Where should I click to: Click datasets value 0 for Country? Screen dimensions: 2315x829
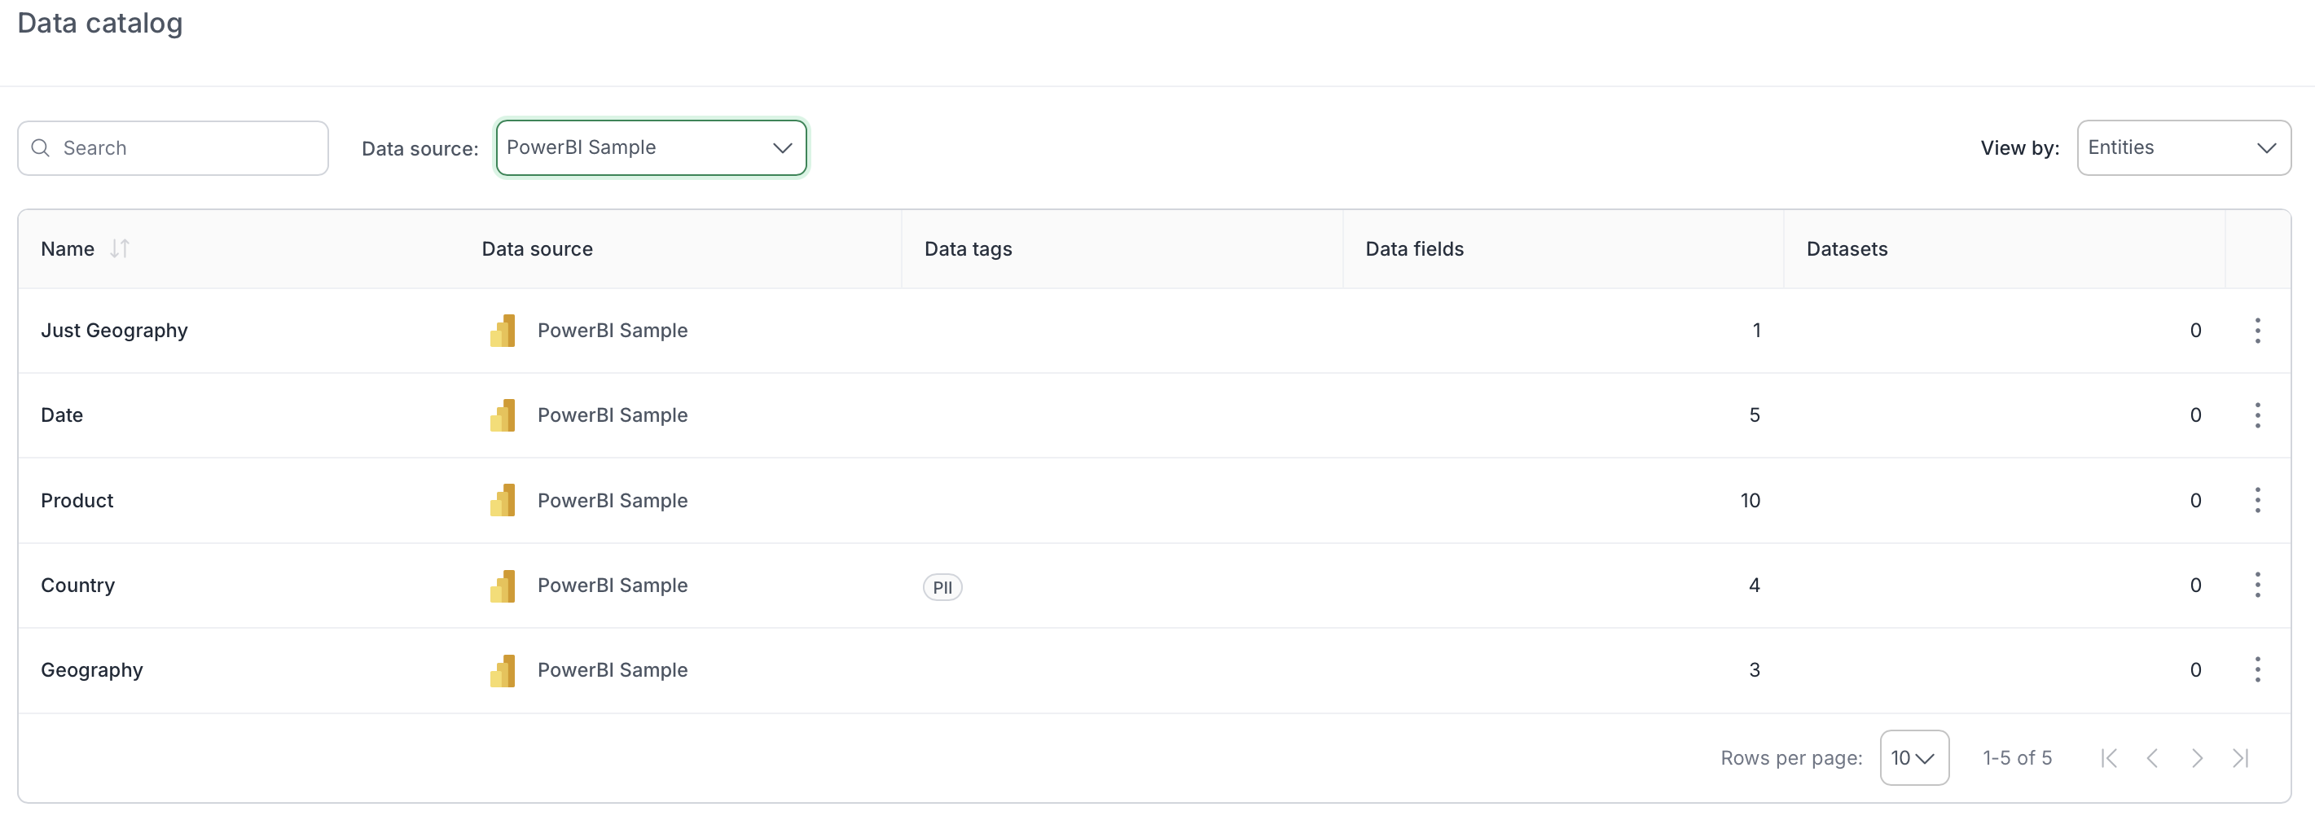pos(2195,586)
